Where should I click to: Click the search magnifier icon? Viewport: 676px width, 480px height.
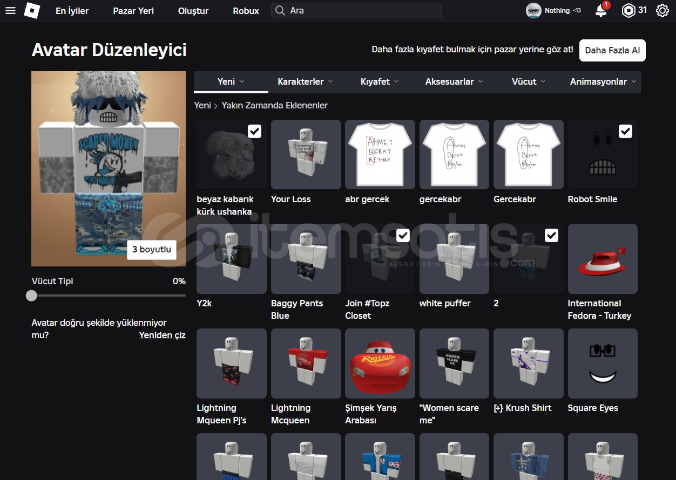click(280, 11)
